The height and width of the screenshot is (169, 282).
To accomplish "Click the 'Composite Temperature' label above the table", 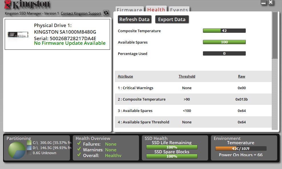I will [139, 31].
